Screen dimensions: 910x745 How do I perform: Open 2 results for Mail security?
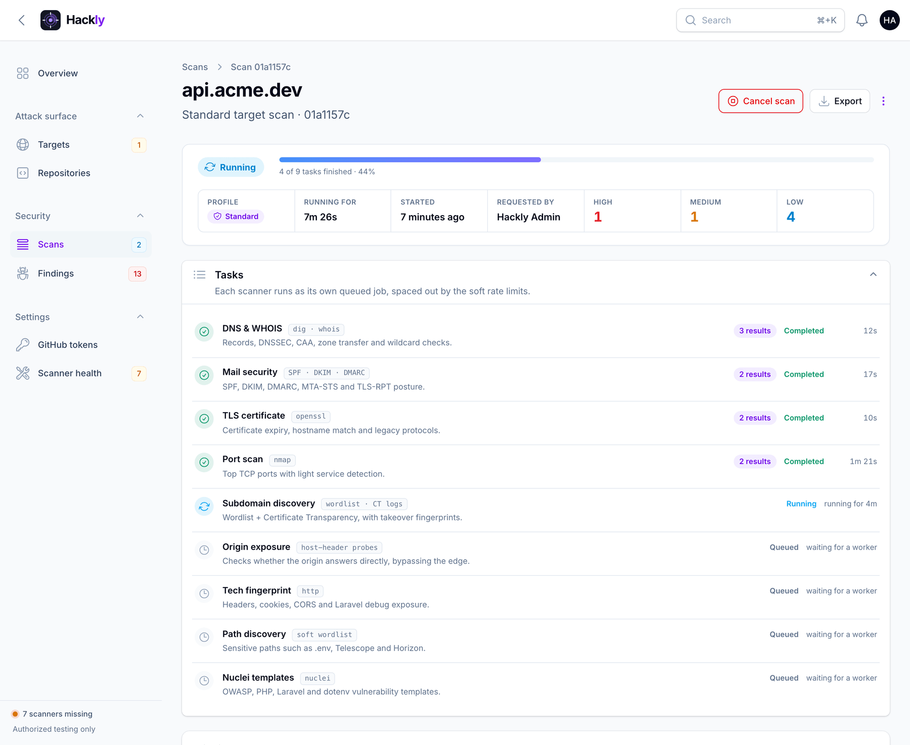pos(755,374)
